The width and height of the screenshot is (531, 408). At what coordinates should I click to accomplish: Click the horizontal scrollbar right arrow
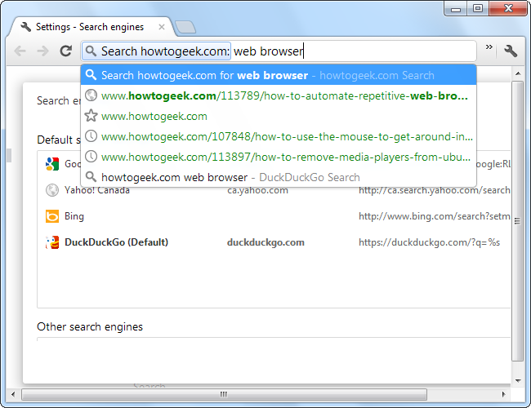pyautogui.click(x=503, y=394)
